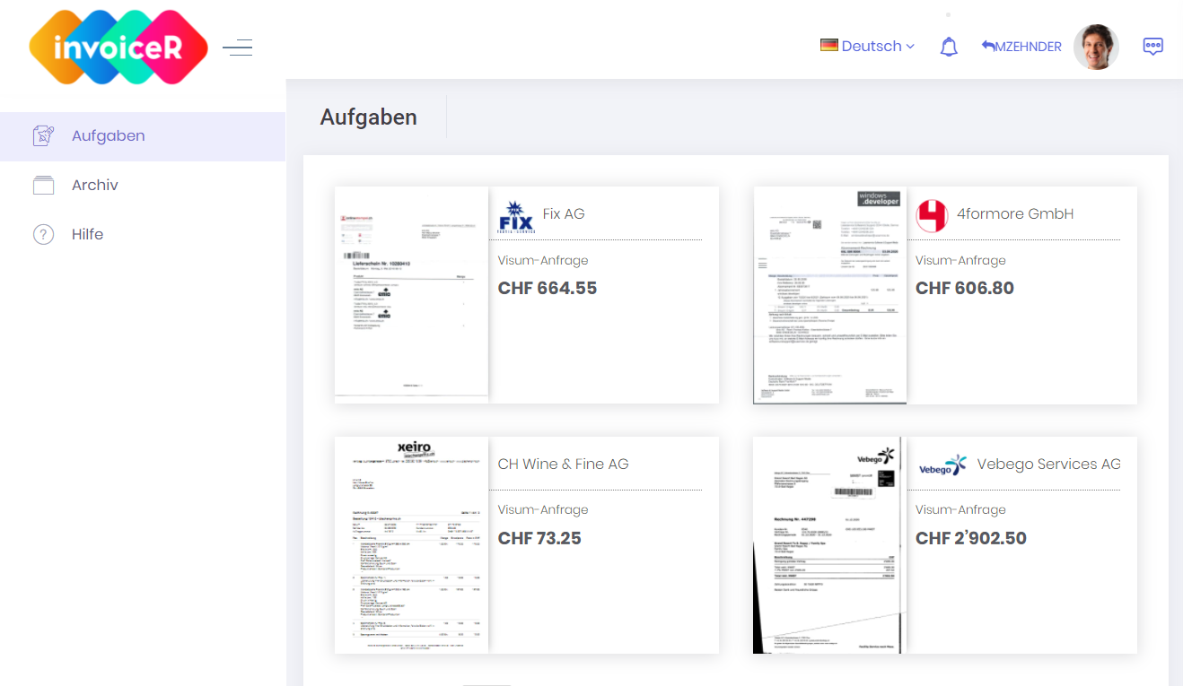This screenshot has height=686, width=1183.
Task: Click the MZEHNDER account link
Action: [x=1027, y=46]
